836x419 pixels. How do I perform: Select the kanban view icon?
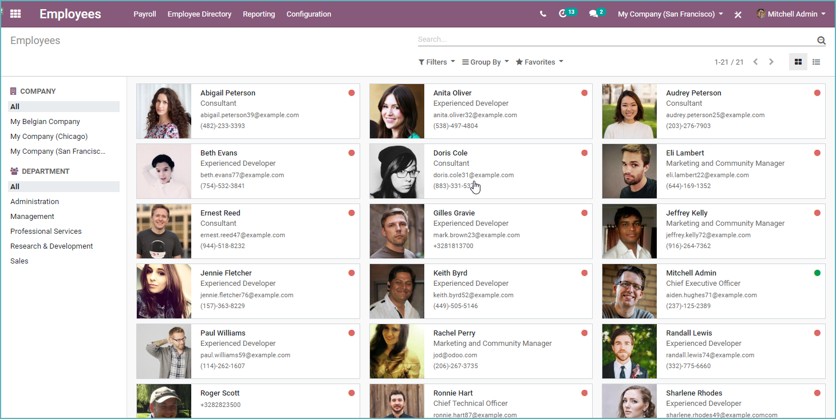click(x=798, y=62)
